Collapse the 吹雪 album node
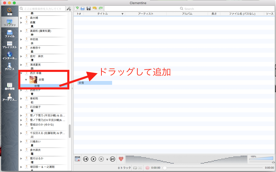Screen dimensions: 276x172 click(26, 79)
